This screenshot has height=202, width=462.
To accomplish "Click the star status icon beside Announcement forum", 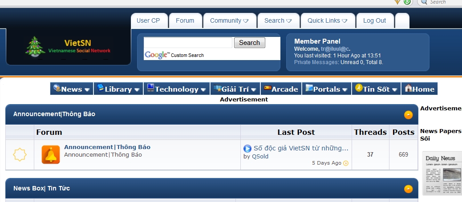I will 20,155.
